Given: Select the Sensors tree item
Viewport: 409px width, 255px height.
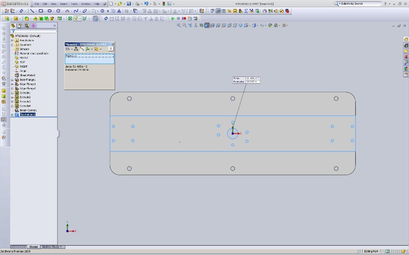Looking at the screenshot, I should [x=24, y=49].
